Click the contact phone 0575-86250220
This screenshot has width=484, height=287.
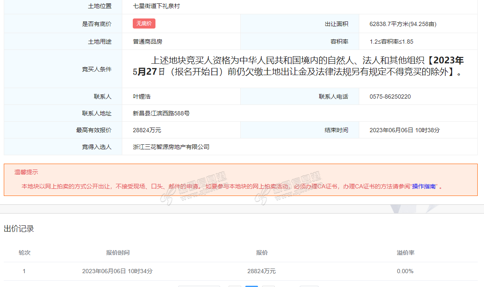(390, 97)
